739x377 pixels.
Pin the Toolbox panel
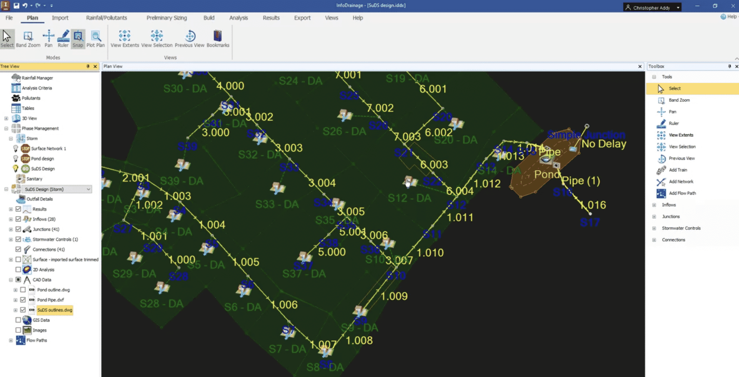[729, 66]
